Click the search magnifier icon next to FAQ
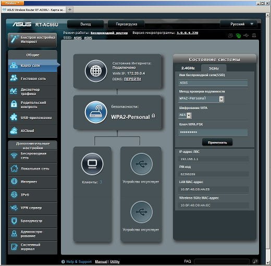271x266 pixels. (255, 261)
